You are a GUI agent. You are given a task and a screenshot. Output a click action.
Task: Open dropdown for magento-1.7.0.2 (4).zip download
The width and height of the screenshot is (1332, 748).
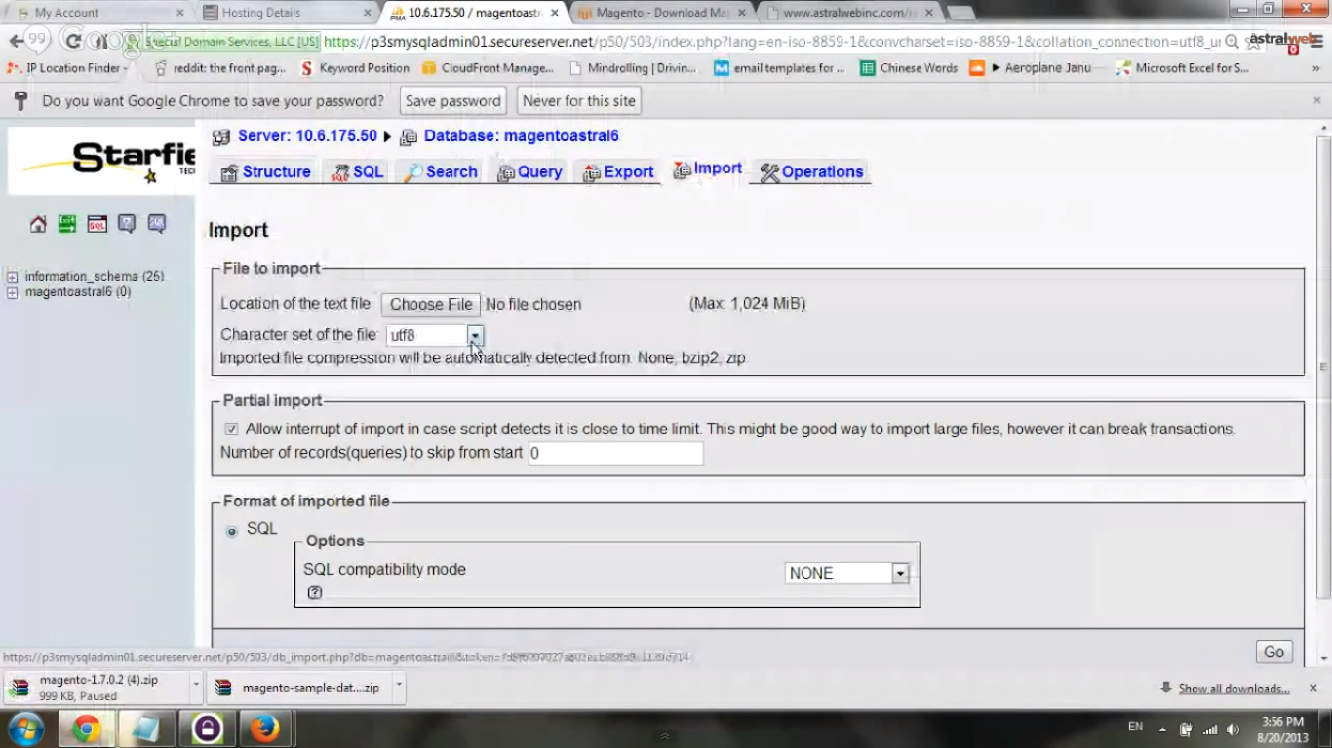(196, 686)
